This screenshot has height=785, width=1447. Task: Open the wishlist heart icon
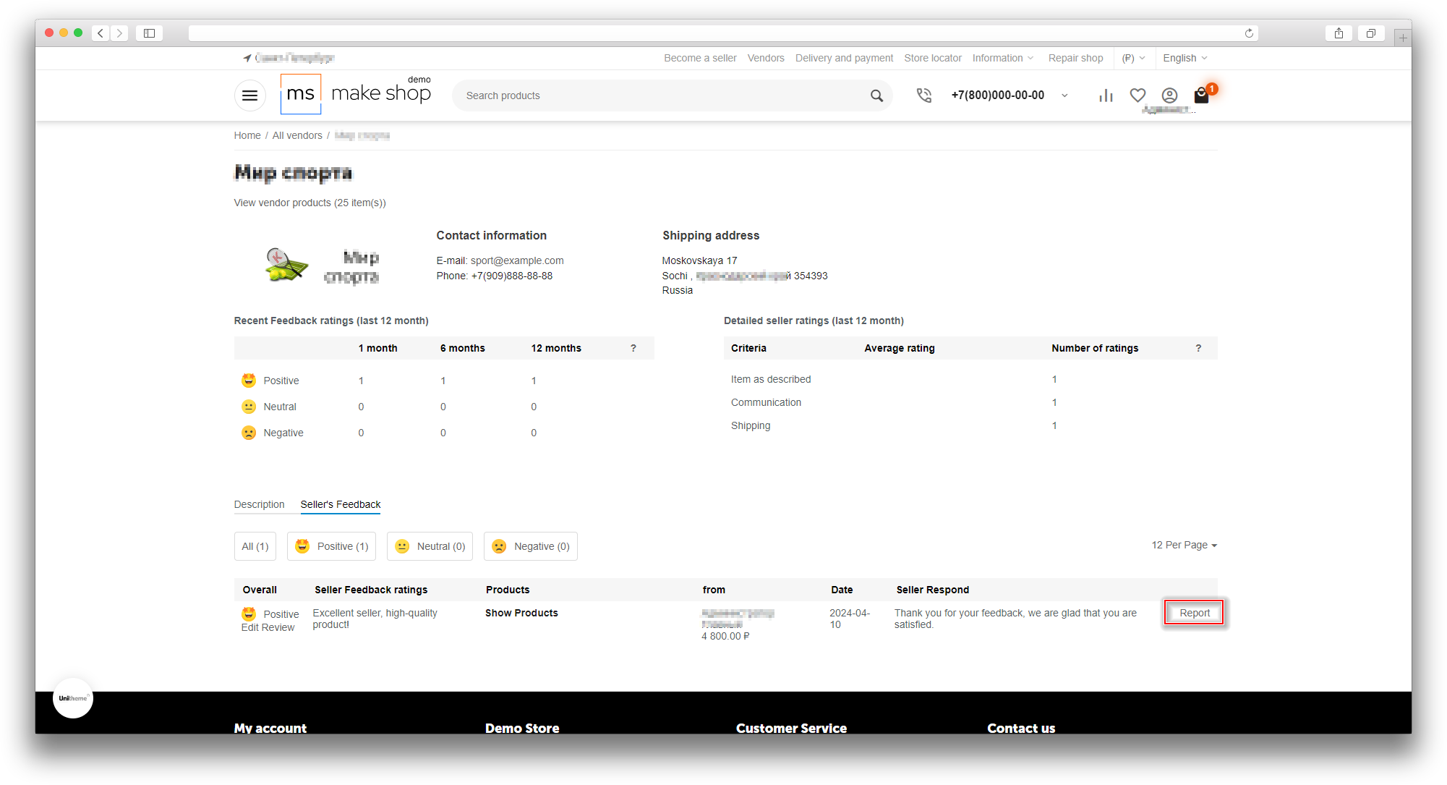[x=1137, y=96]
